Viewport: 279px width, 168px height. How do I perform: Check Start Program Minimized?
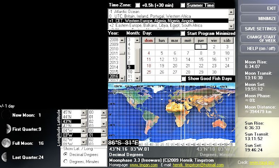(183, 33)
